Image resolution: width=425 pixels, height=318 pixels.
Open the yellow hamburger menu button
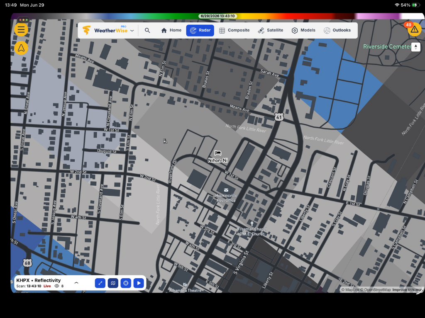[21, 29]
